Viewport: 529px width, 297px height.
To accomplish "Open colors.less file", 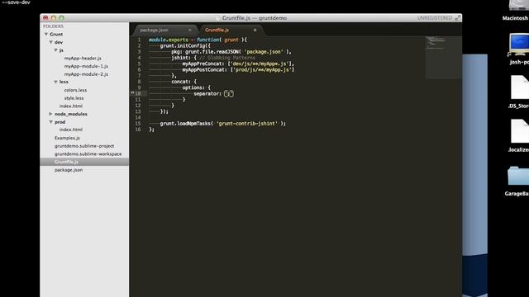I will pos(75,90).
